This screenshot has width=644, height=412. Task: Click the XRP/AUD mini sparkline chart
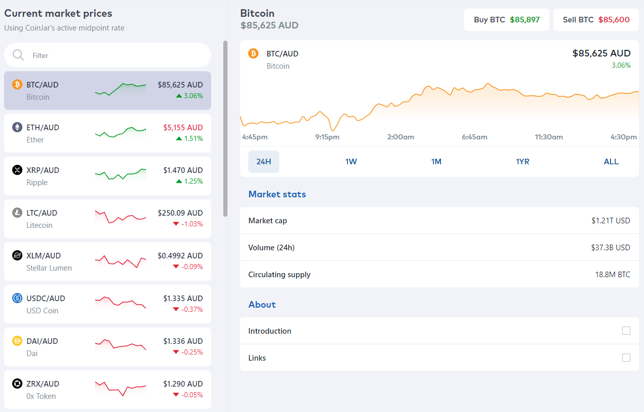coord(121,174)
